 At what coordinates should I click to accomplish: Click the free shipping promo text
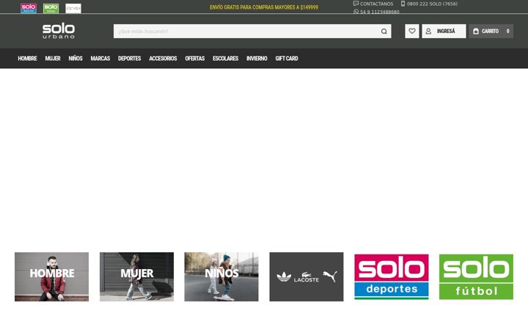[x=264, y=7]
